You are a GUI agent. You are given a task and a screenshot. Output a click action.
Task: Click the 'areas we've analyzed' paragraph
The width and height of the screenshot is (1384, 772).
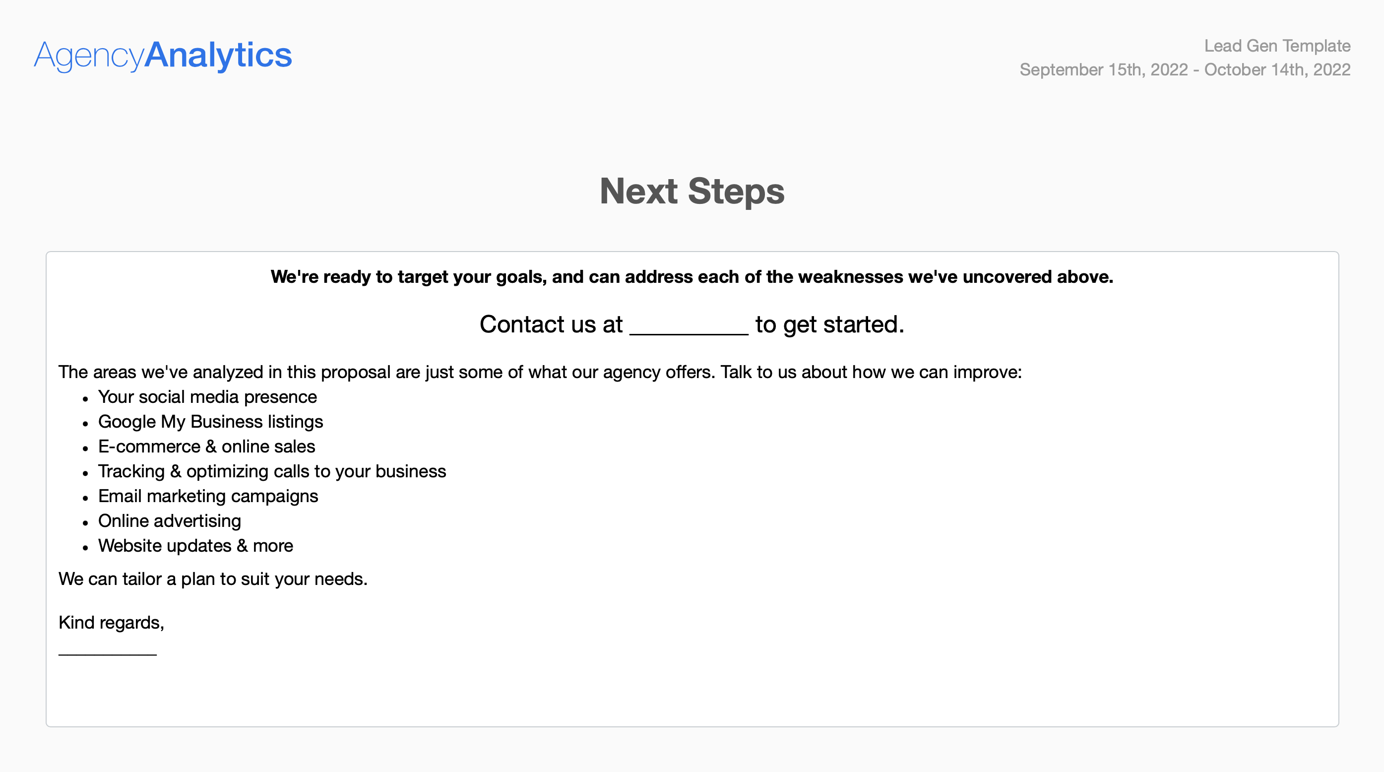539,372
